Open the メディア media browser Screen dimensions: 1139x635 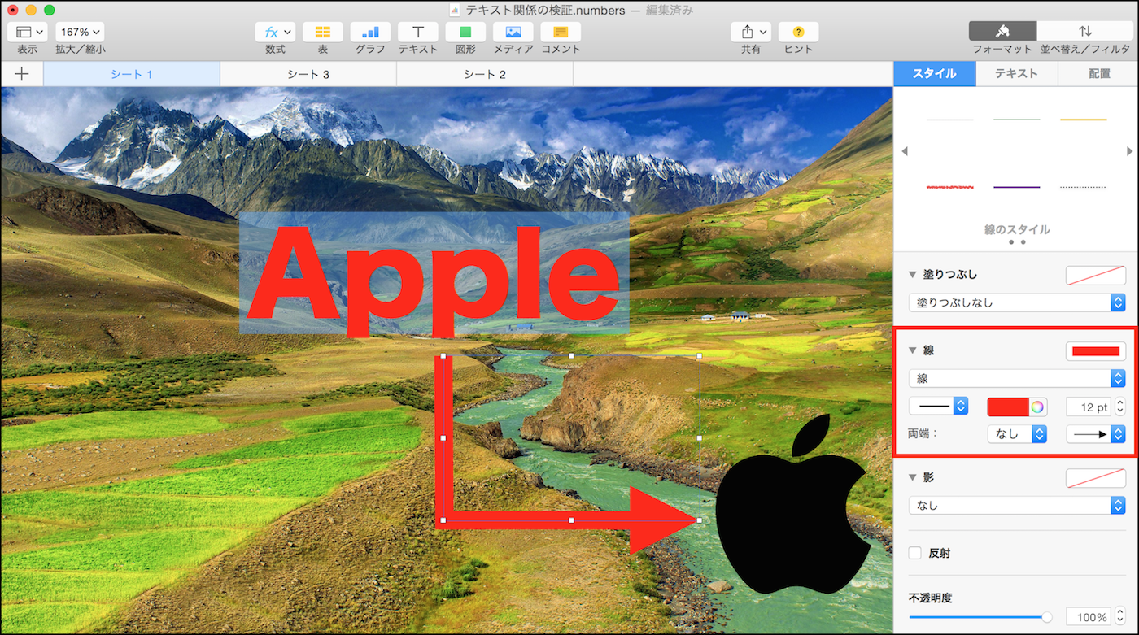coord(513,32)
